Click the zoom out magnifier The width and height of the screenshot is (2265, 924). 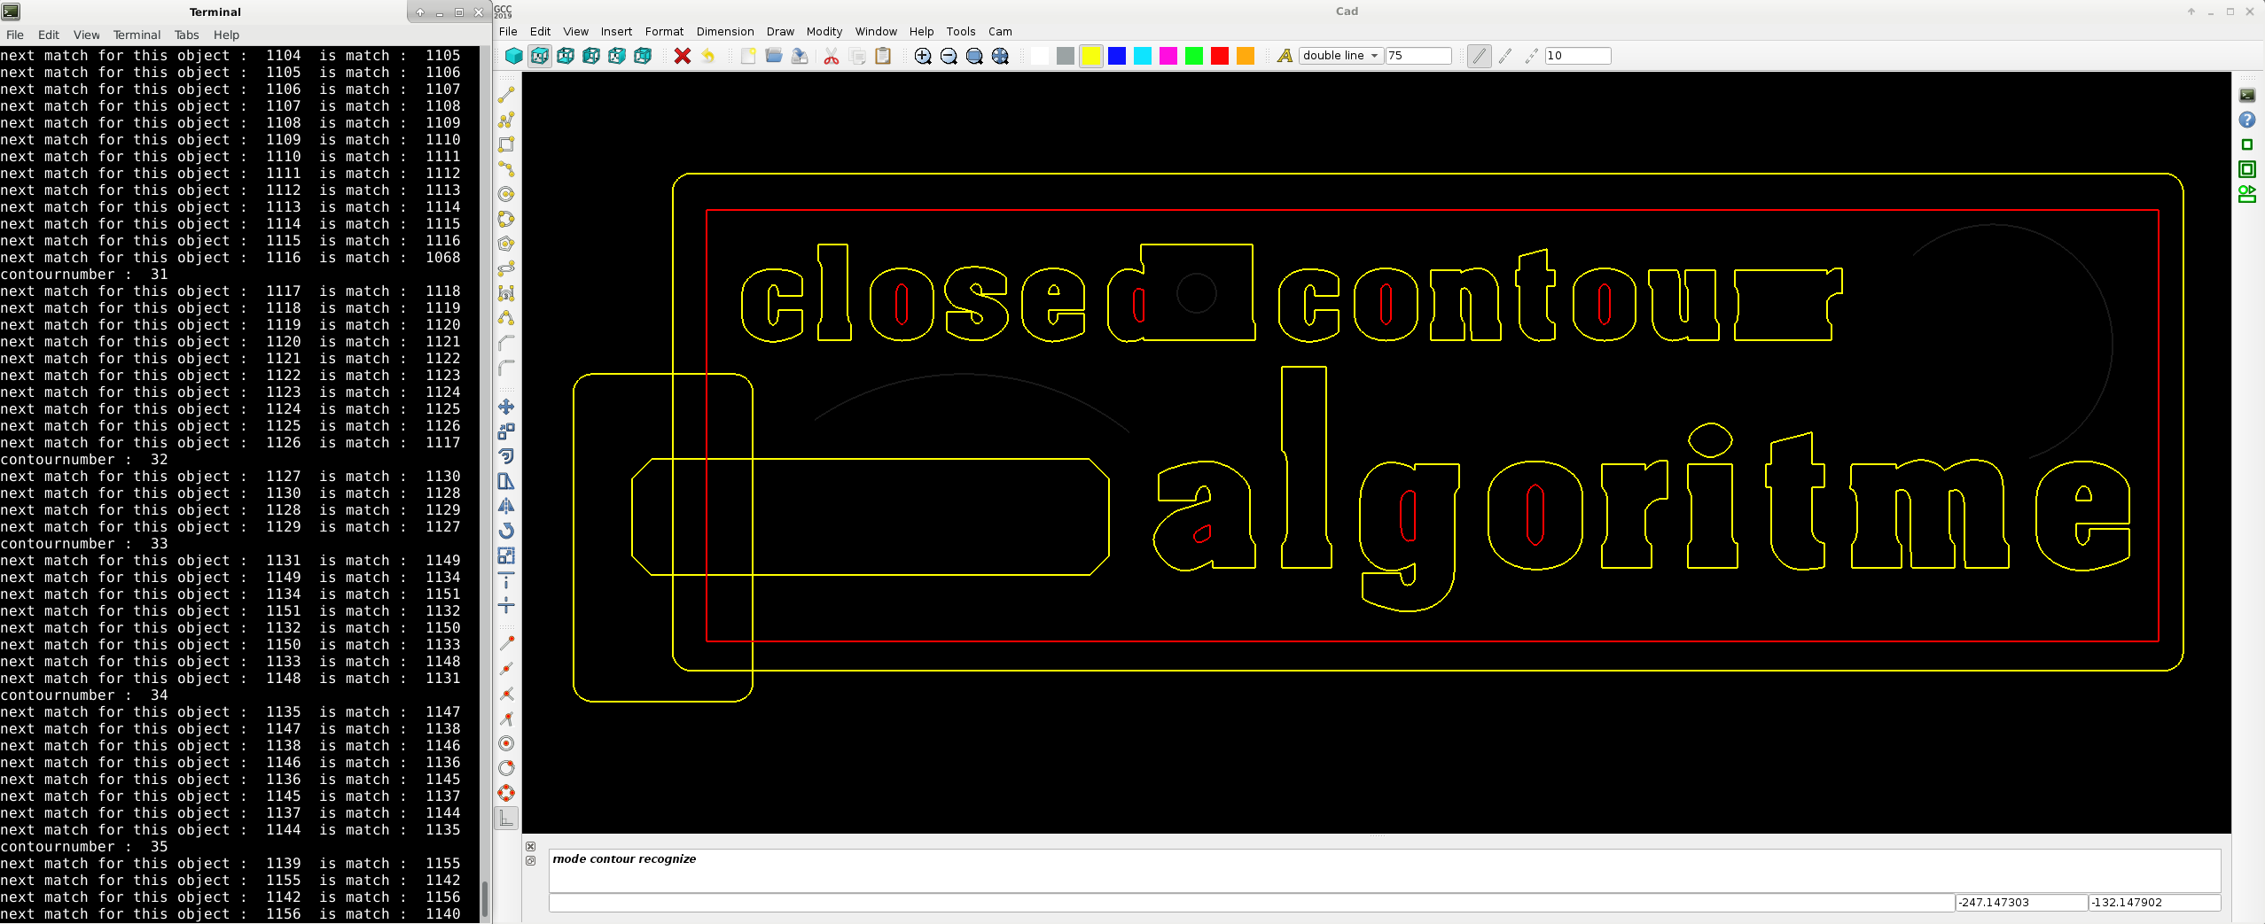click(949, 56)
